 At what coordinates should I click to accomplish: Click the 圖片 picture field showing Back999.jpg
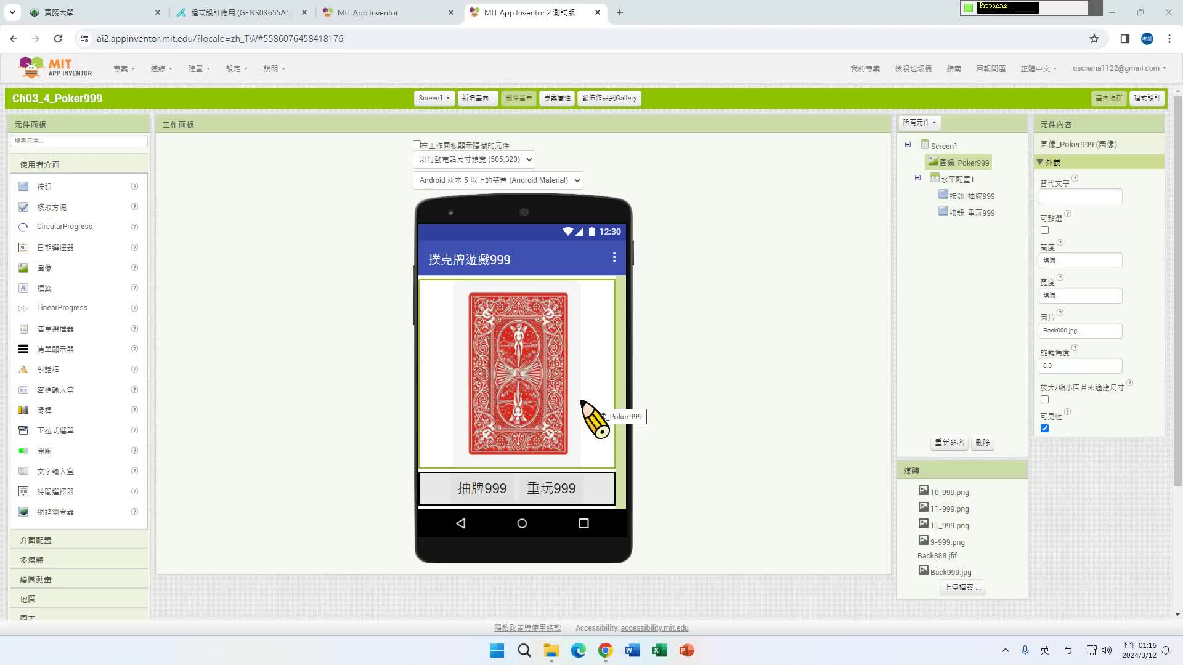[1080, 331]
